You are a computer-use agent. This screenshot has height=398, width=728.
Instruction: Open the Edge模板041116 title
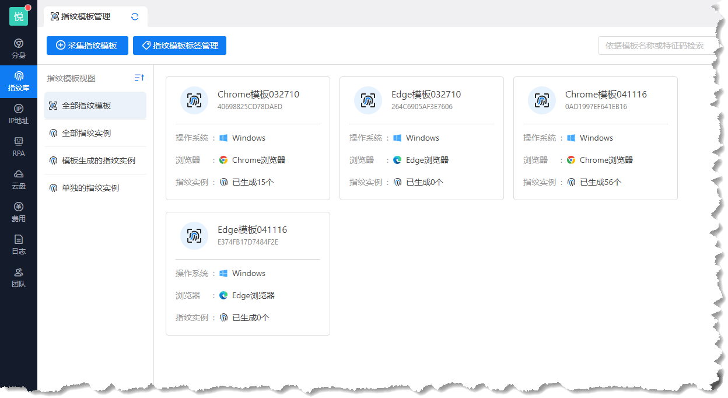click(253, 230)
